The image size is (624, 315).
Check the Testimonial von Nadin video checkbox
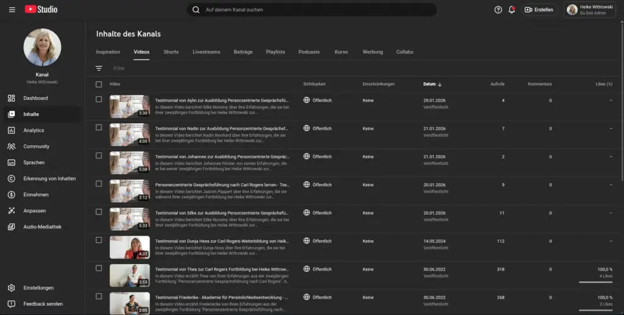coord(99,128)
